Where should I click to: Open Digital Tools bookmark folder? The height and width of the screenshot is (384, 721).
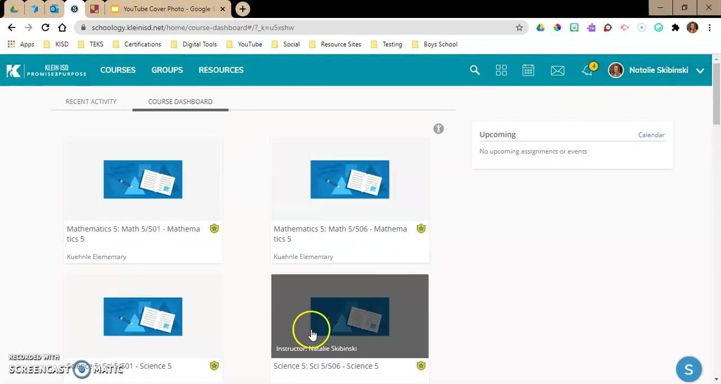pyautogui.click(x=194, y=44)
